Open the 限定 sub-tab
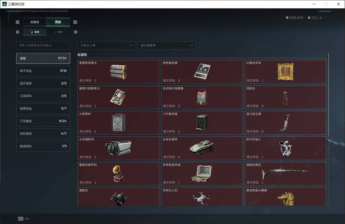This screenshot has height=224, width=345. point(58,32)
